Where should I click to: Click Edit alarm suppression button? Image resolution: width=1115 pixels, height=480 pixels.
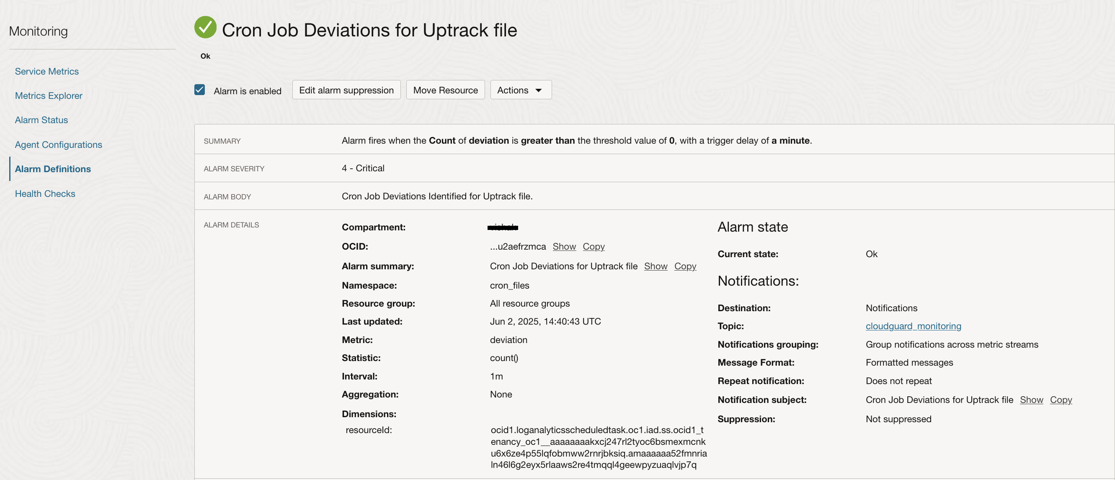coord(346,90)
